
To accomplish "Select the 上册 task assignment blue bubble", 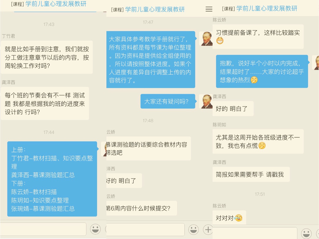I will coord(52,179).
